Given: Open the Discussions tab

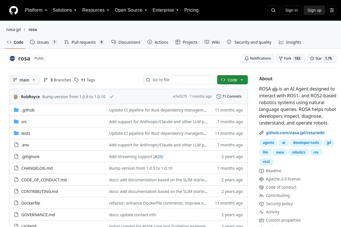Looking at the screenshot, I should click(x=126, y=42).
